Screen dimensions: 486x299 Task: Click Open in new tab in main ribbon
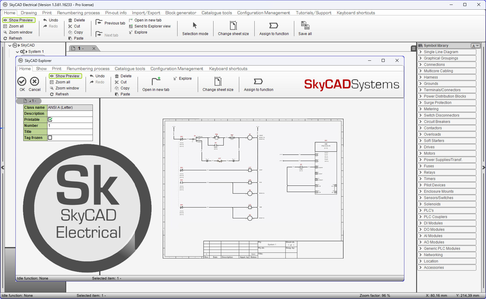click(x=145, y=20)
